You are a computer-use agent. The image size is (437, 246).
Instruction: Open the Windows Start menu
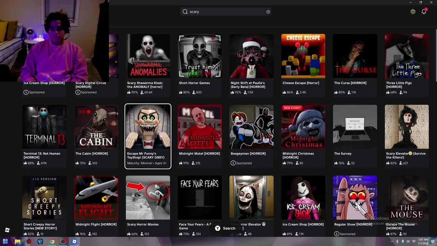(5, 242)
